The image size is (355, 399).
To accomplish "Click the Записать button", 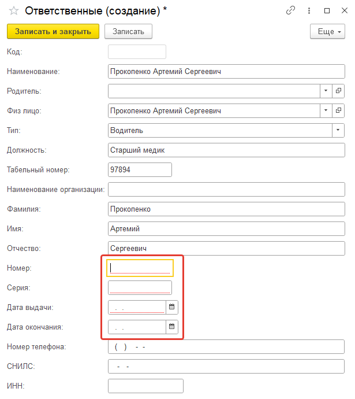I will coord(129,32).
